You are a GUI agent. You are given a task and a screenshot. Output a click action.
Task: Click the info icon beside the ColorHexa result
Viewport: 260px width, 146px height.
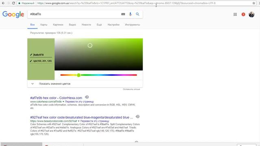[x=87, y=97]
